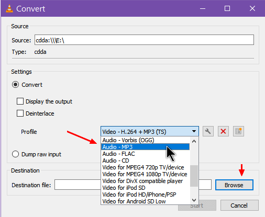Image resolution: width=265 pixels, height=217 pixels.
Task: Click the wrench edit profile icon
Action: [208, 131]
